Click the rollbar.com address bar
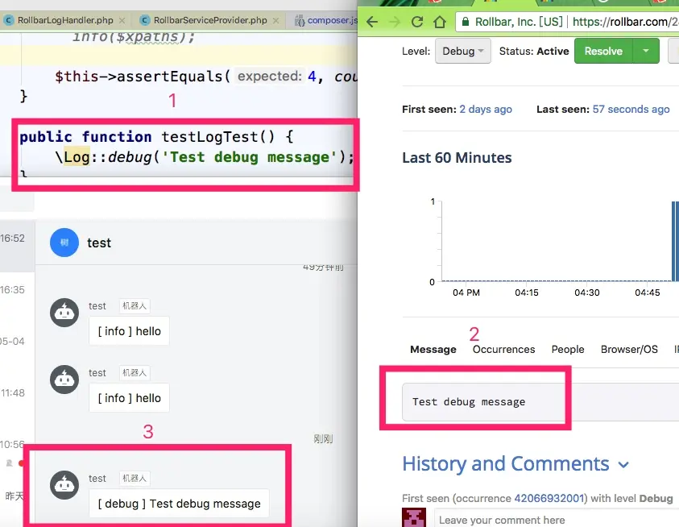This screenshot has width=679, height=527. (x=567, y=22)
